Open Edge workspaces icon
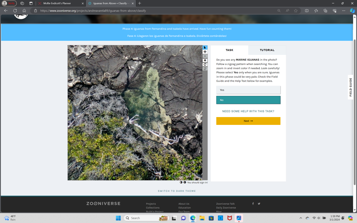This screenshot has width=357, height=223. coord(22,3)
